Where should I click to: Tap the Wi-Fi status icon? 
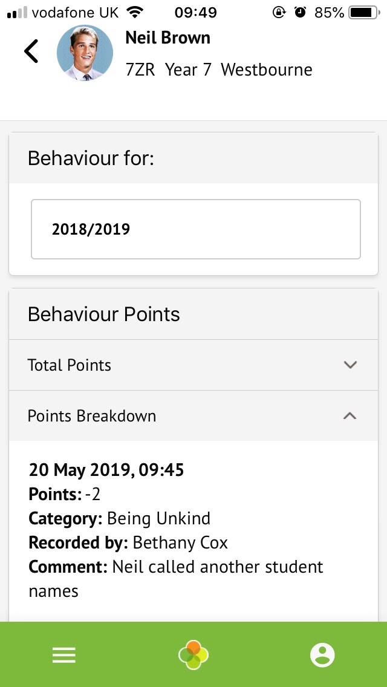click(134, 12)
